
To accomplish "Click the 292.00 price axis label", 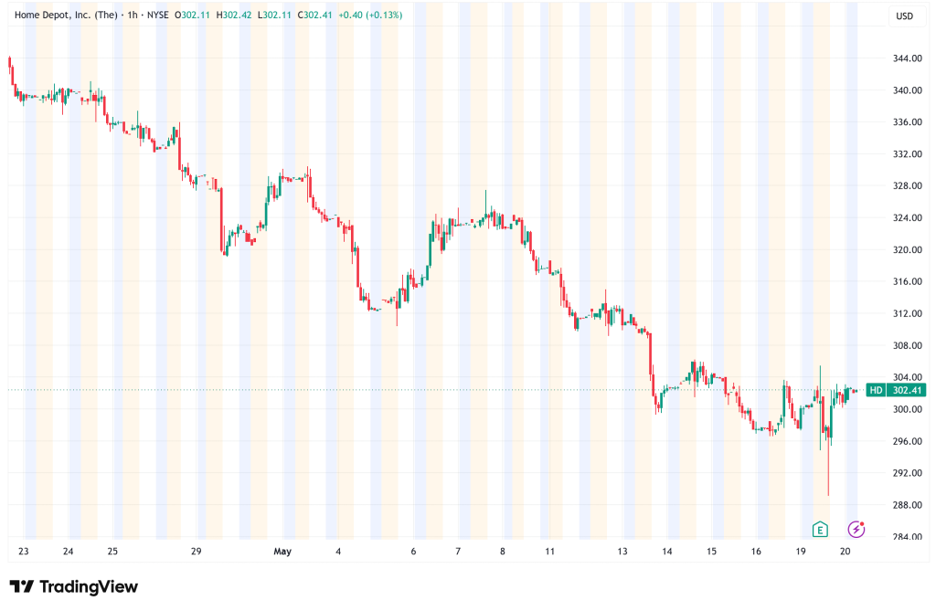I will click(x=908, y=472).
